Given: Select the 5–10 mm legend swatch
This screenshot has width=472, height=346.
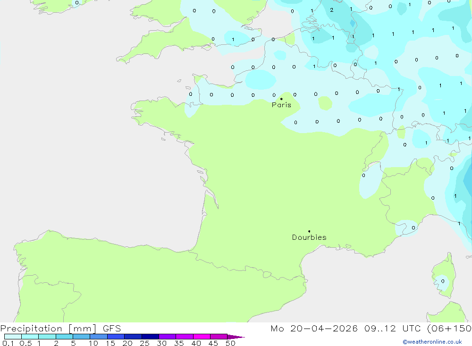Looking at the screenshot, I should click(82, 337).
